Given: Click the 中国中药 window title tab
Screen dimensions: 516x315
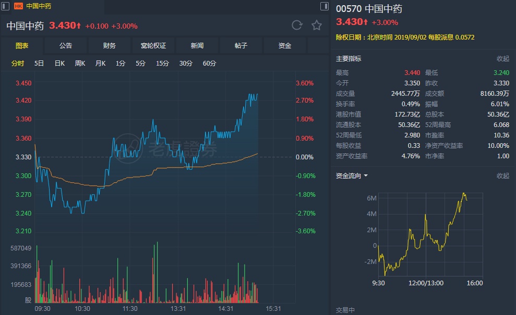Looking at the screenshot, I should tap(39, 6).
